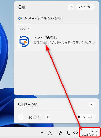Open the volume speaker icon in the tray
Screen dimensions: 101x138
pyautogui.click(x=75, y=133)
